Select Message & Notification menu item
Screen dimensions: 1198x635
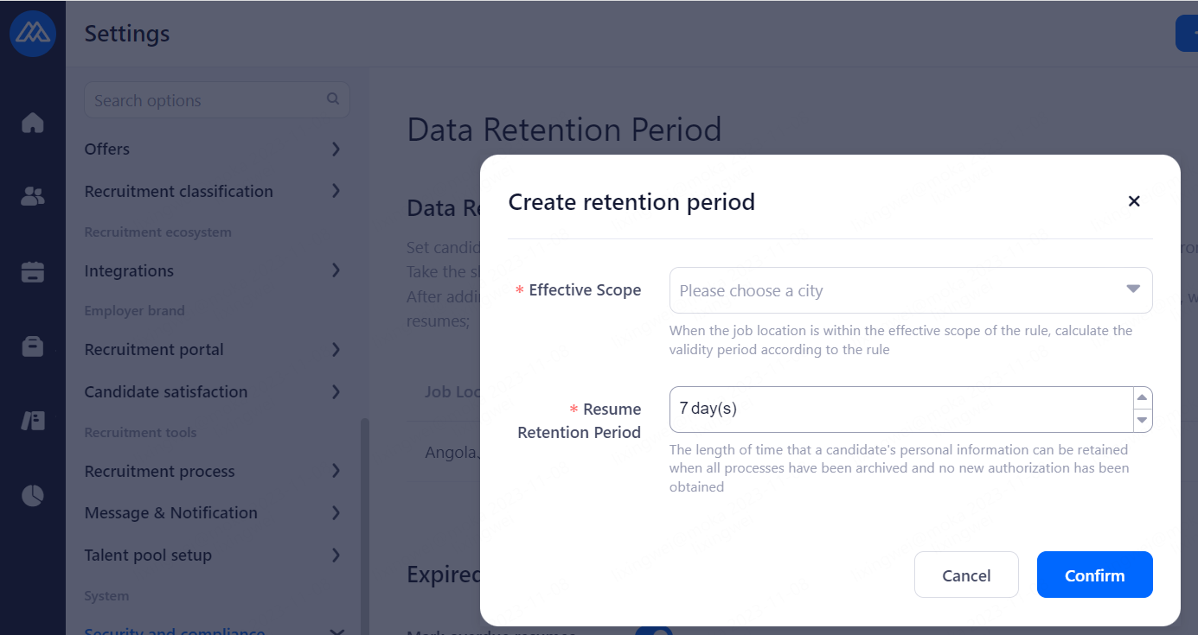pyautogui.click(x=212, y=513)
